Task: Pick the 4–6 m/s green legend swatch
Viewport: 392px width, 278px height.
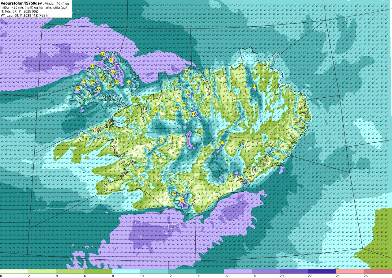Action: [x=70, y=271]
